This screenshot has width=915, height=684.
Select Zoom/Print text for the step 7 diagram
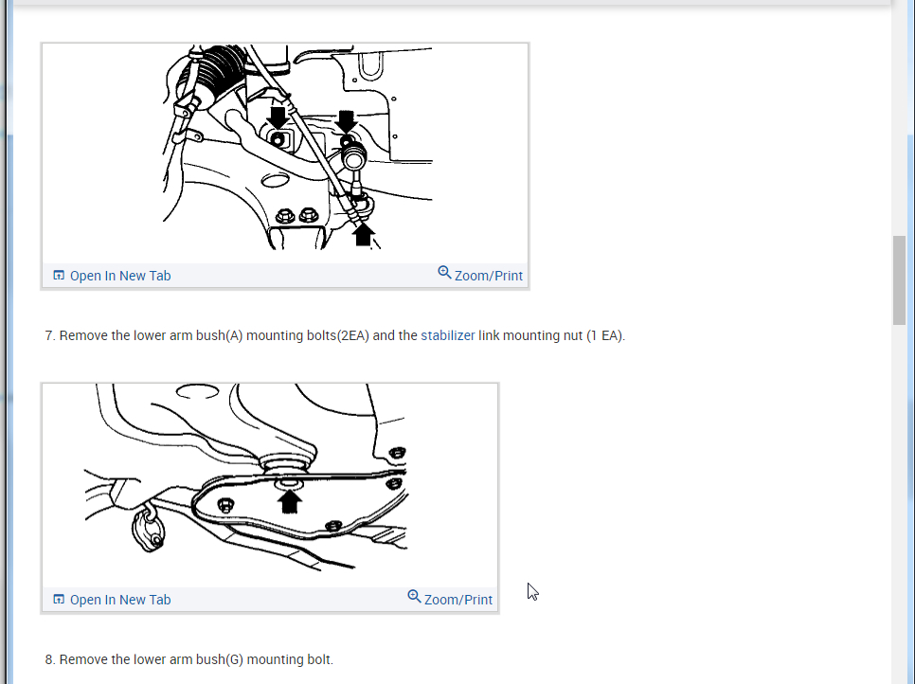(489, 276)
